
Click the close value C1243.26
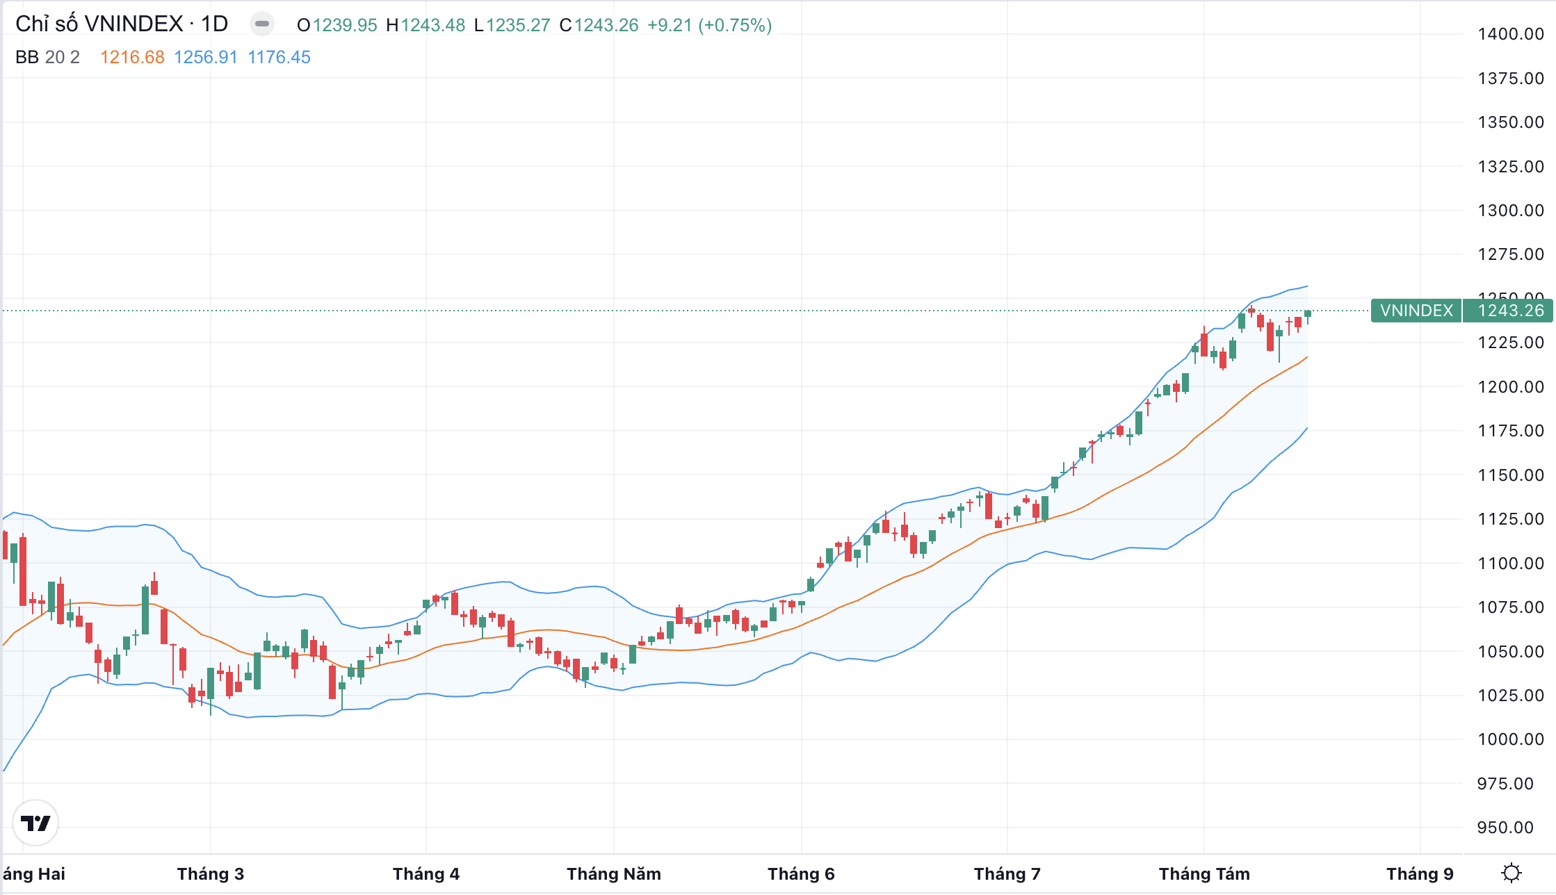tap(599, 25)
